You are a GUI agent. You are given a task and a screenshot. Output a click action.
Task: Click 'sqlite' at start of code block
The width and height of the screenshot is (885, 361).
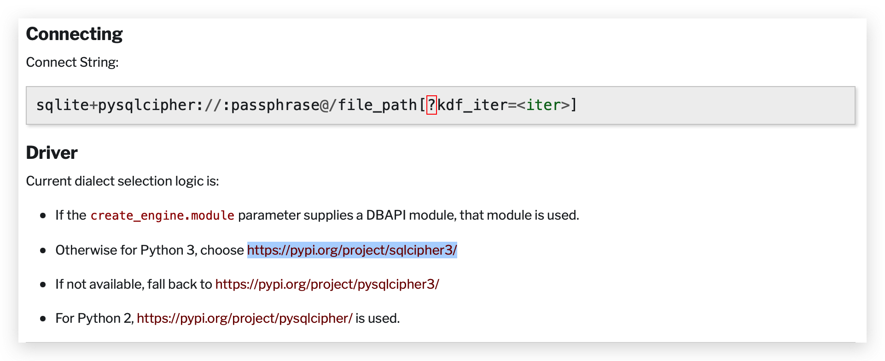coord(62,105)
